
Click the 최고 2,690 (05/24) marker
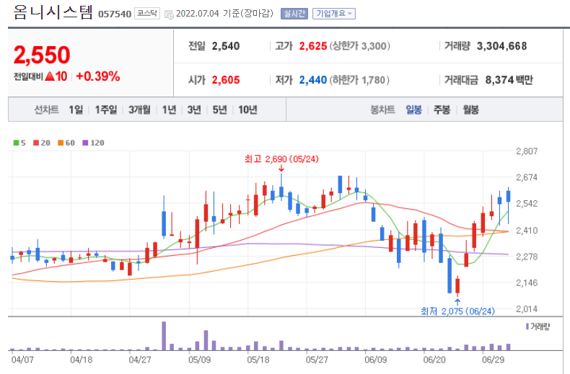pyautogui.click(x=281, y=159)
